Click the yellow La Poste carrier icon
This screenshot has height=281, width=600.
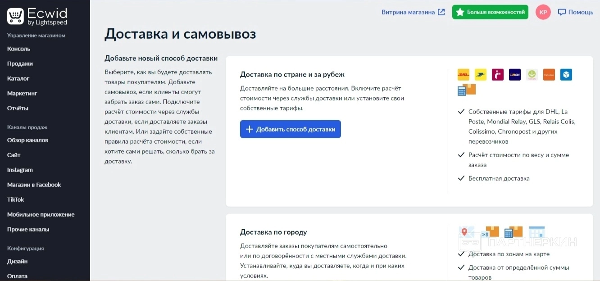(481, 75)
